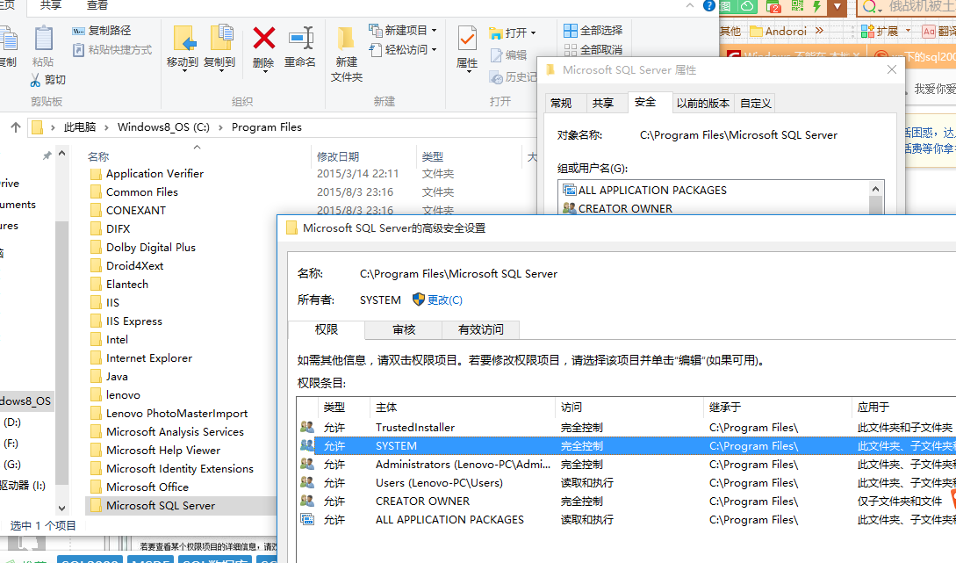The height and width of the screenshot is (563, 956).
Task: Select the TrustedInstaller permission entry
Action: 626,428
